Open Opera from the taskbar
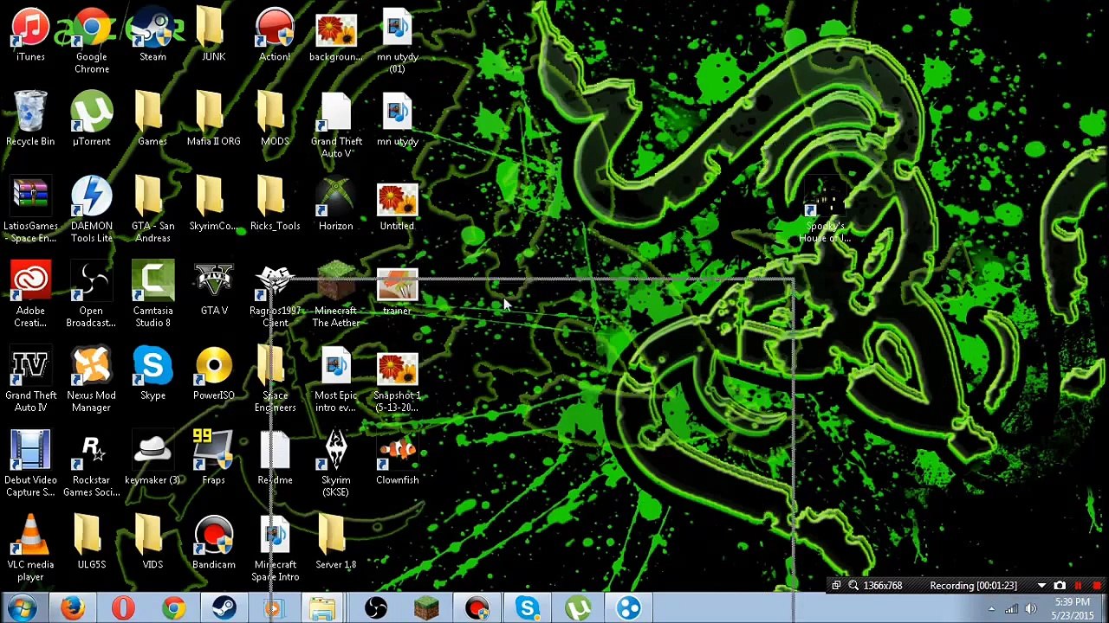1109x623 pixels. tap(123, 608)
